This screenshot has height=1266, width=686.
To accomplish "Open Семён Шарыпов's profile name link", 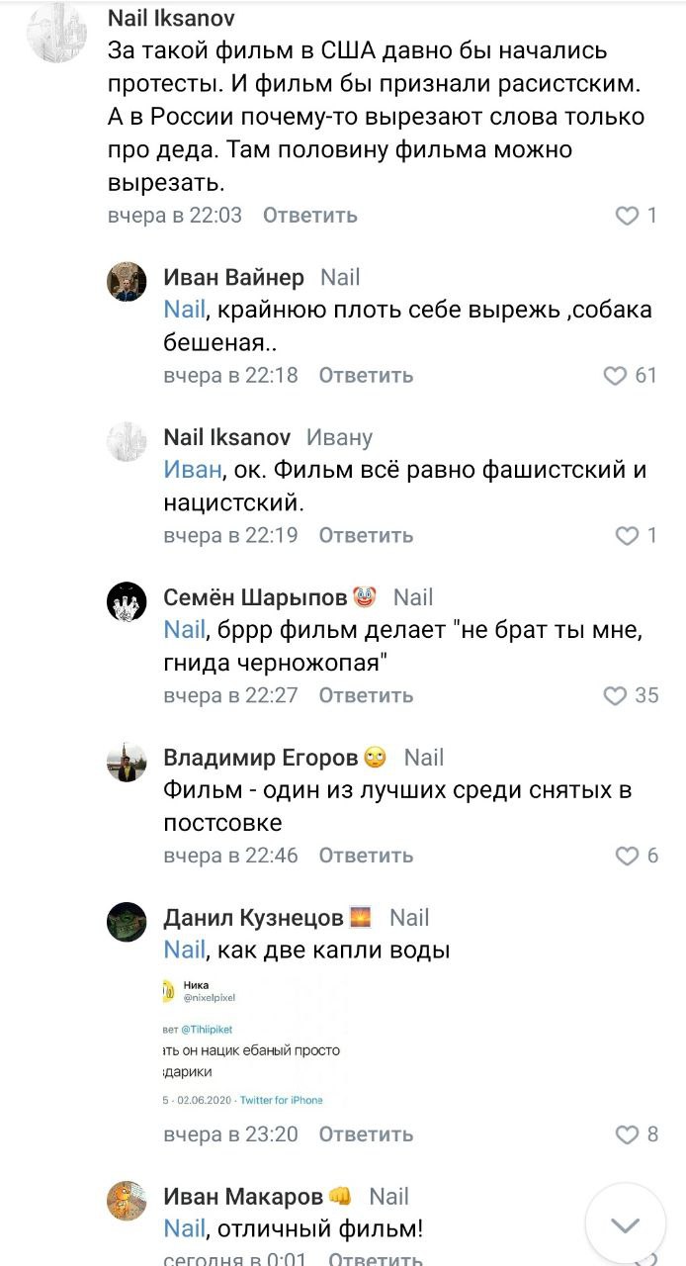I will (x=255, y=597).
